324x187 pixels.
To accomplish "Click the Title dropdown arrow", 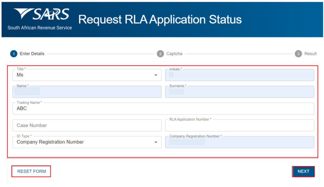I will point(156,75).
